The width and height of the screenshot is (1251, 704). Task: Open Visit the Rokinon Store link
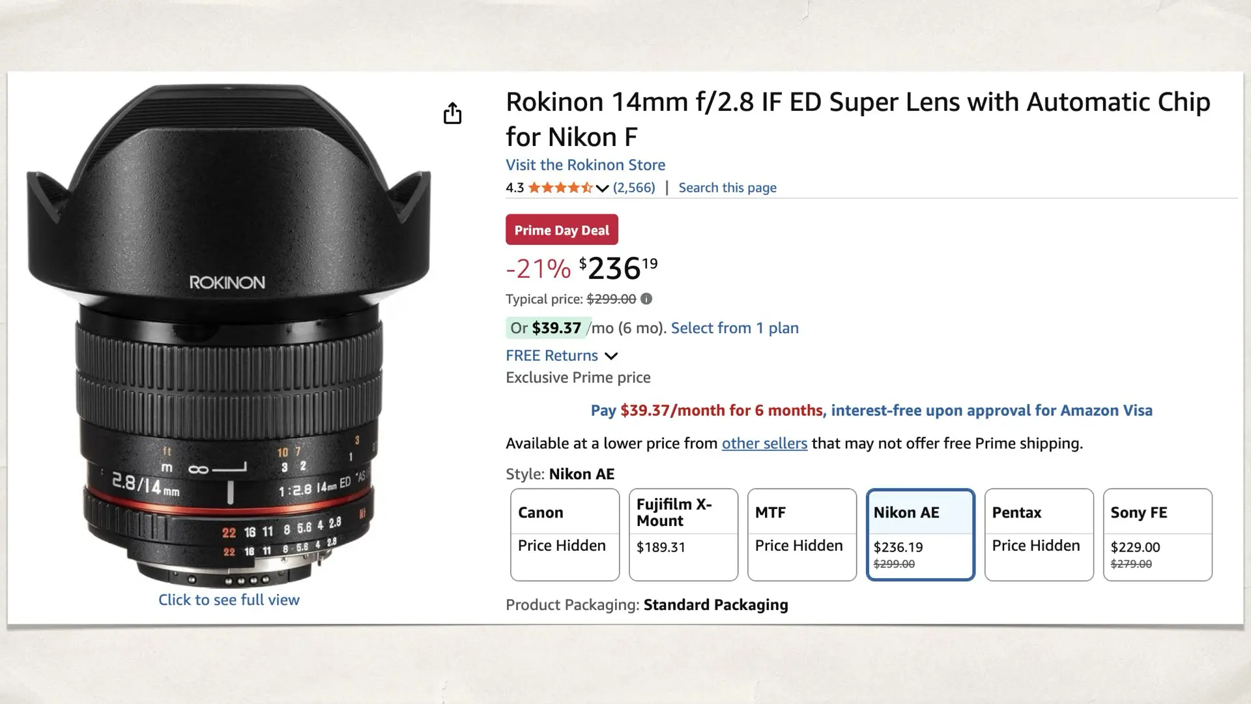(584, 165)
